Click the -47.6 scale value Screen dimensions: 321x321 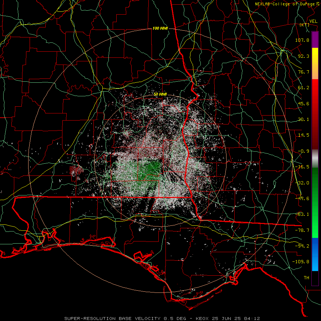[302, 199]
